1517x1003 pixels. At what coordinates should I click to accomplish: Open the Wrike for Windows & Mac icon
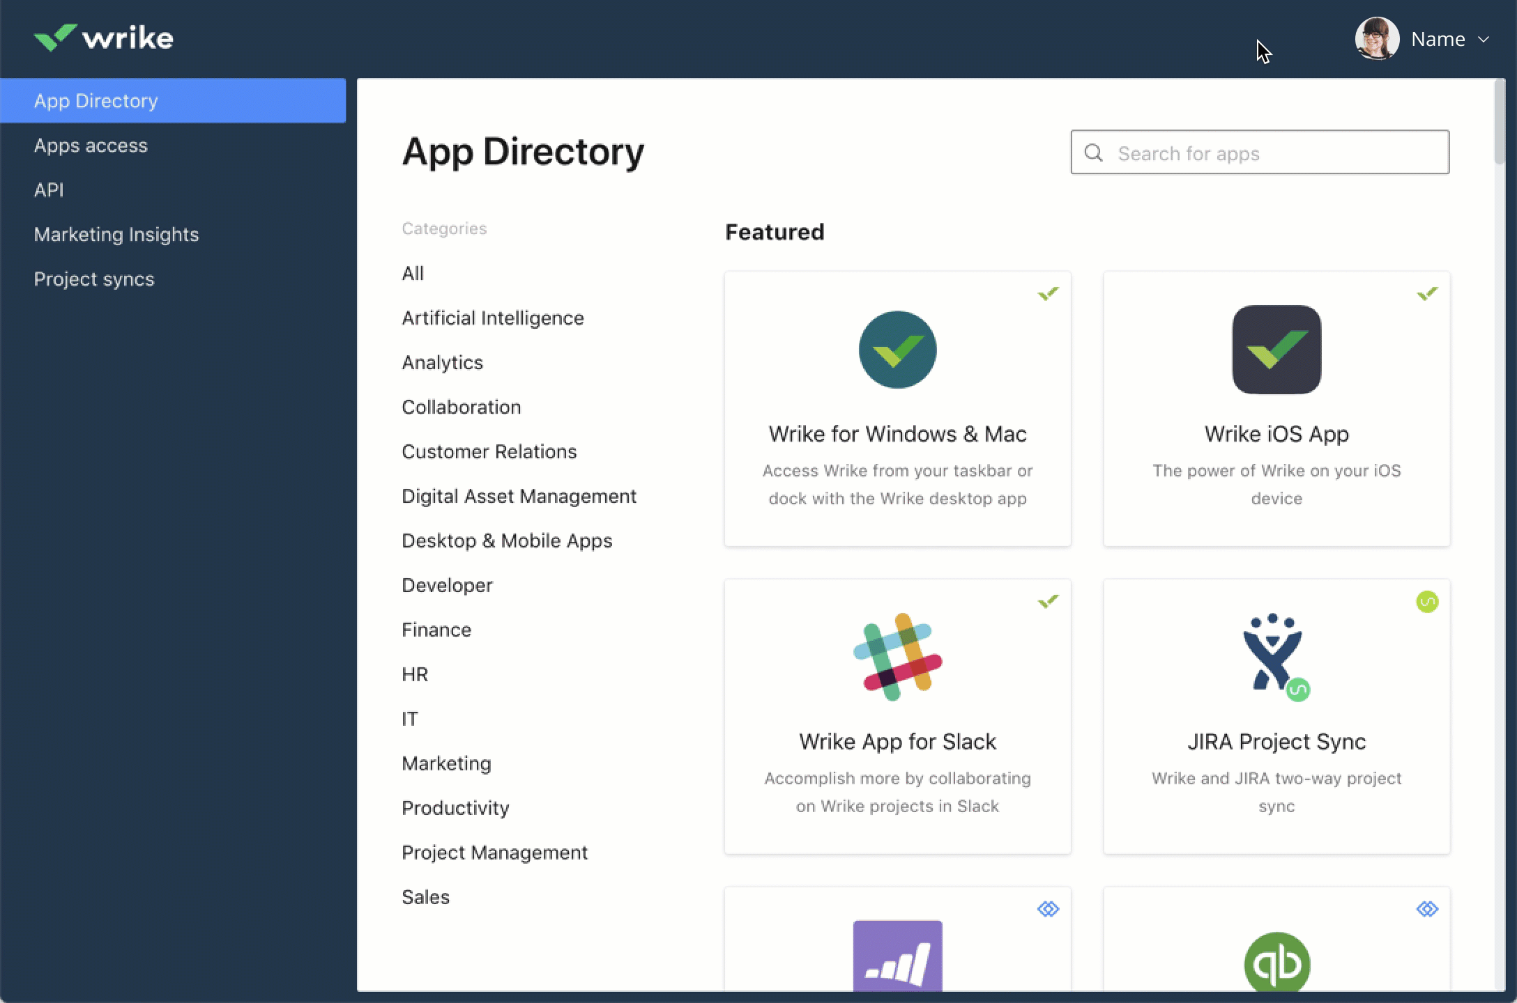tap(897, 350)
